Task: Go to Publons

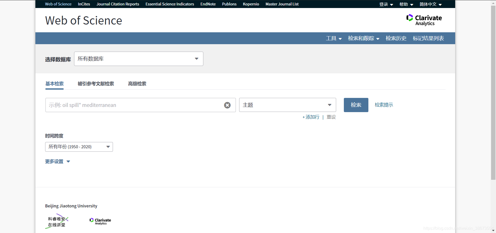Action: [229, 4]
